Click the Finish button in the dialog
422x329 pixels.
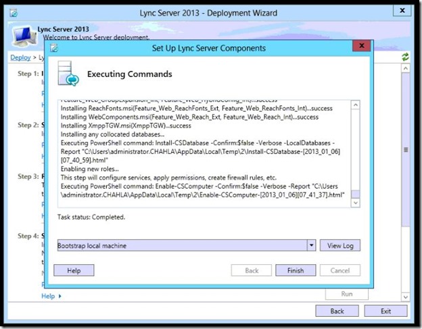(296, 270)
